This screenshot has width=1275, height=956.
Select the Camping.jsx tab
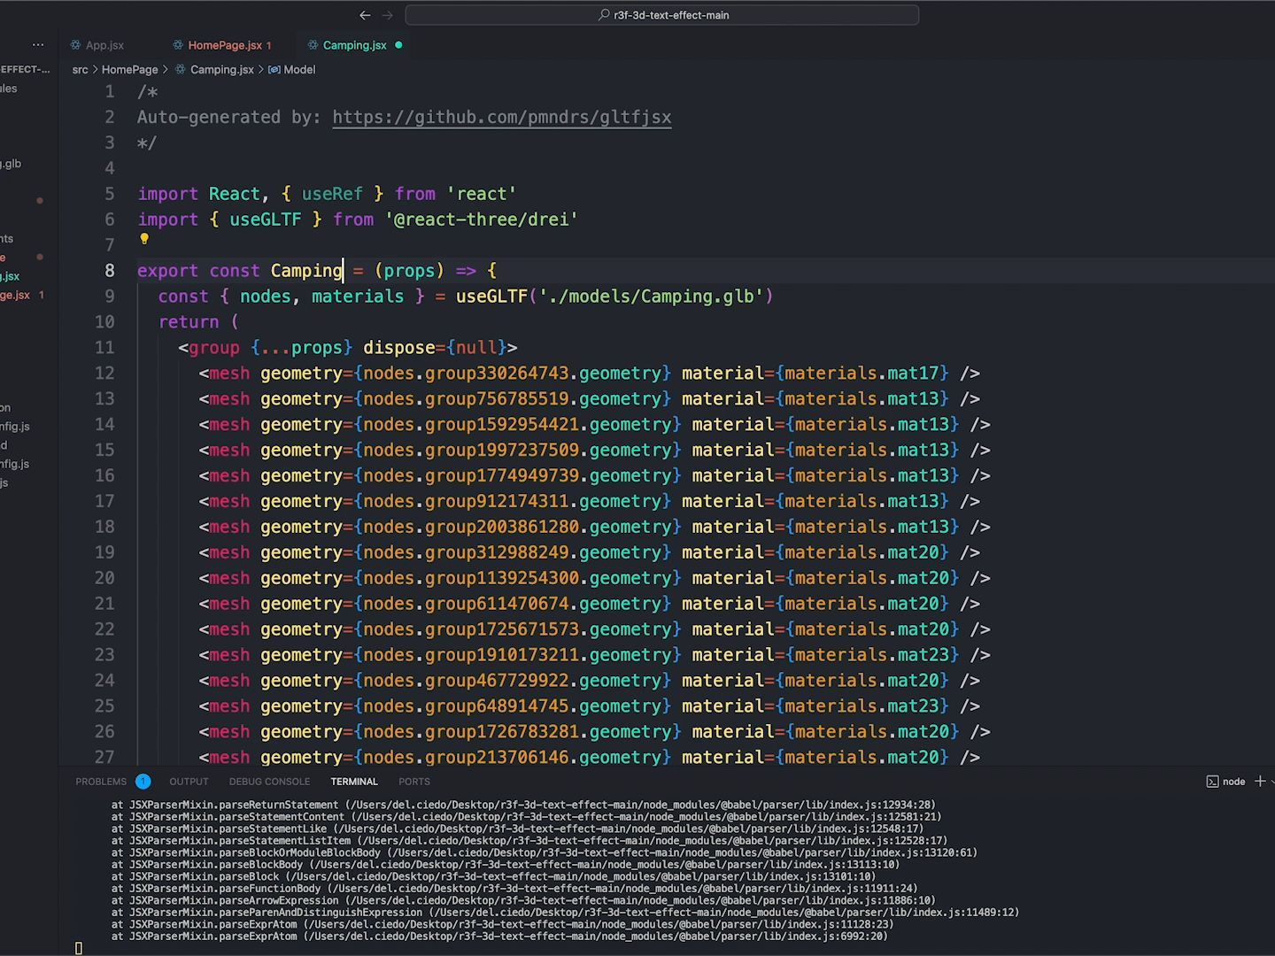(x=354, y=45)
